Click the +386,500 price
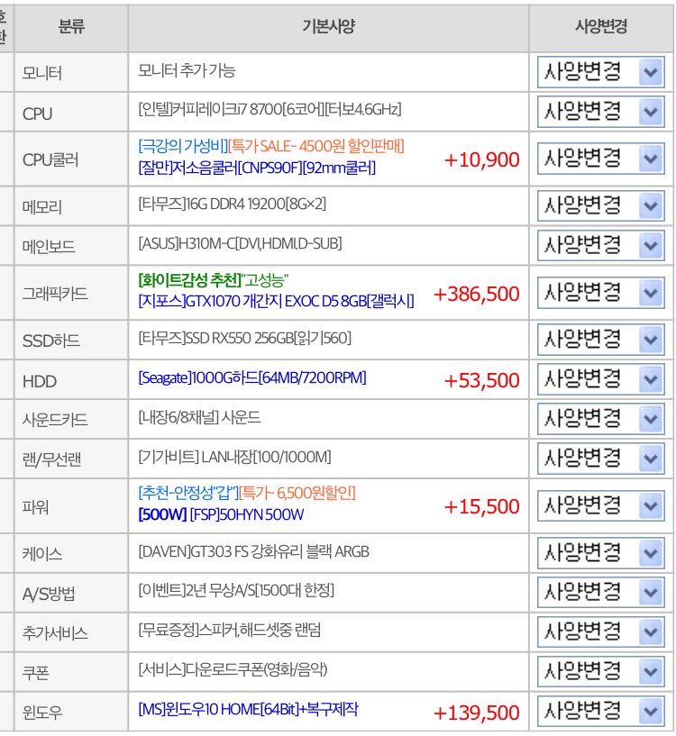The width and height of the screenshot is (676, 736). coord(476,294)
